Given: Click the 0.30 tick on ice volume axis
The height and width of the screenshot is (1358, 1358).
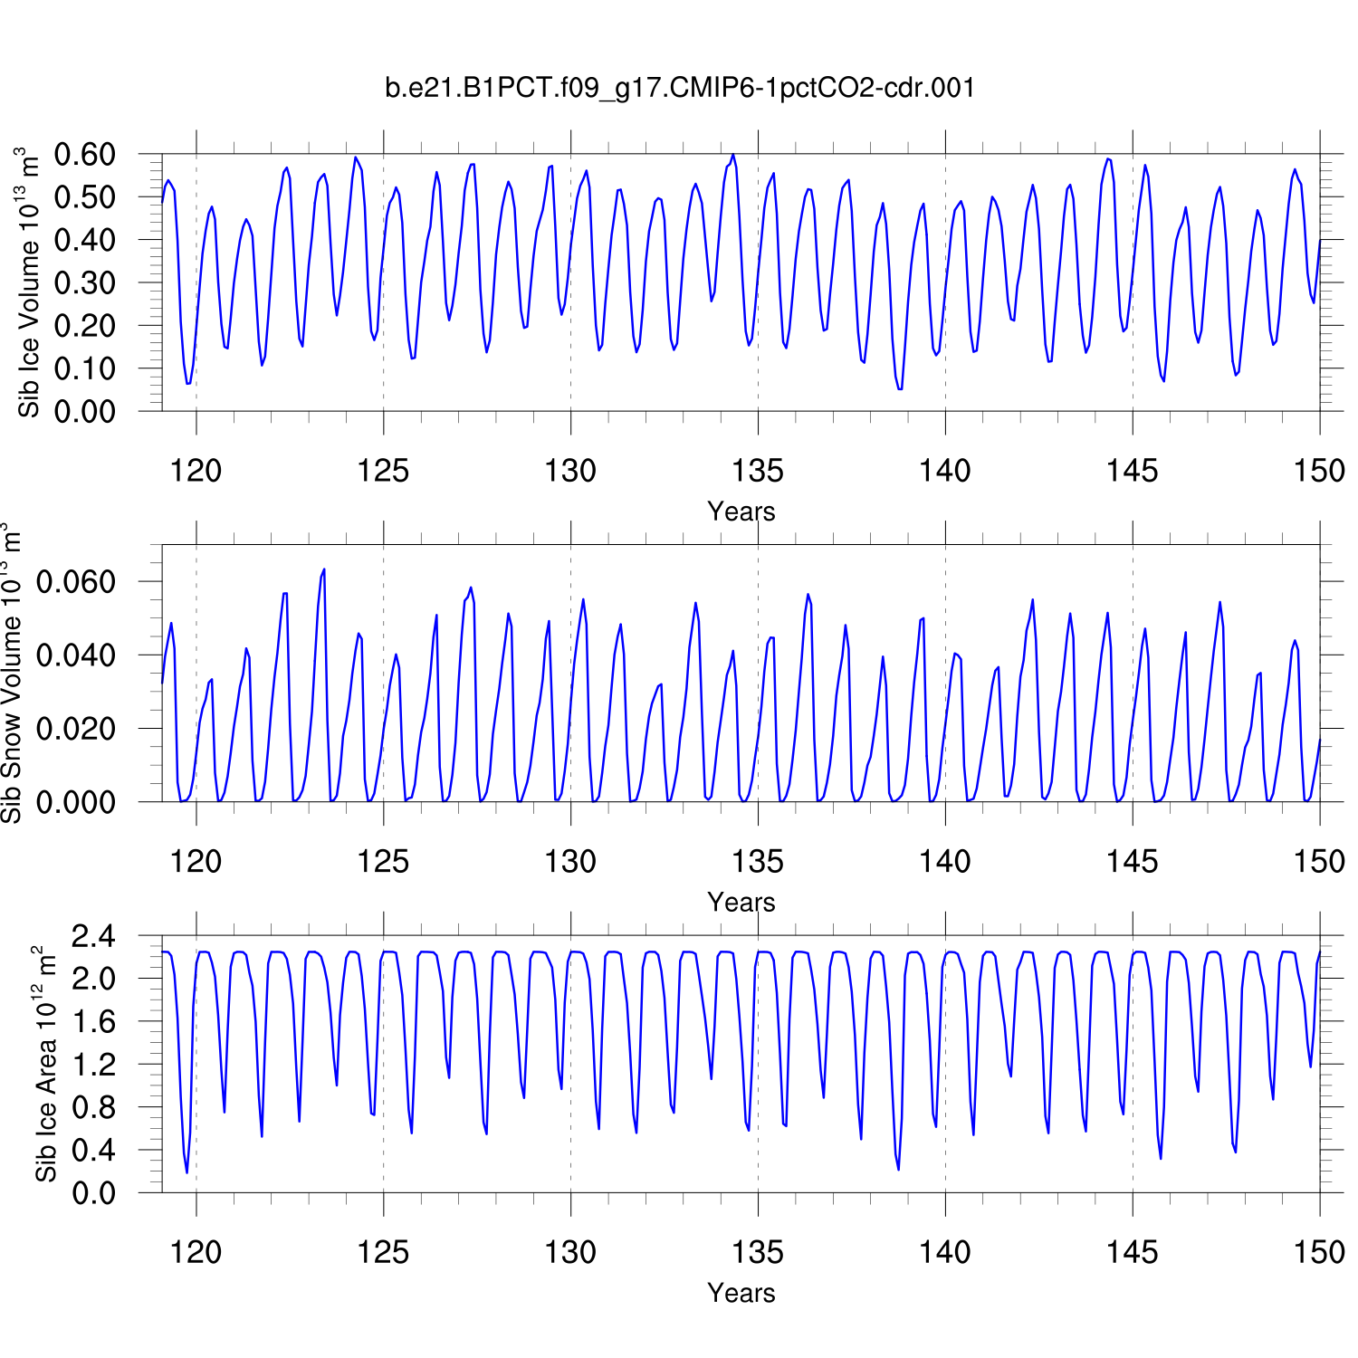Looking at the screenshot, I should pos(85,283).
